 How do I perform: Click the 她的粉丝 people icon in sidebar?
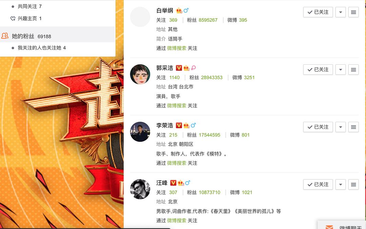coord(5,36)
